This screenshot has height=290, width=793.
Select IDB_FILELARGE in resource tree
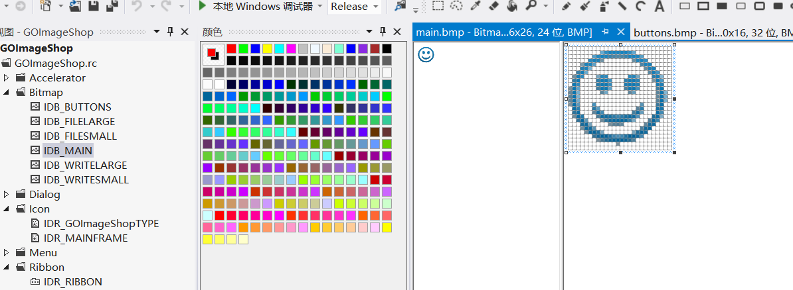pyautogui.click(x=80, y=122)
